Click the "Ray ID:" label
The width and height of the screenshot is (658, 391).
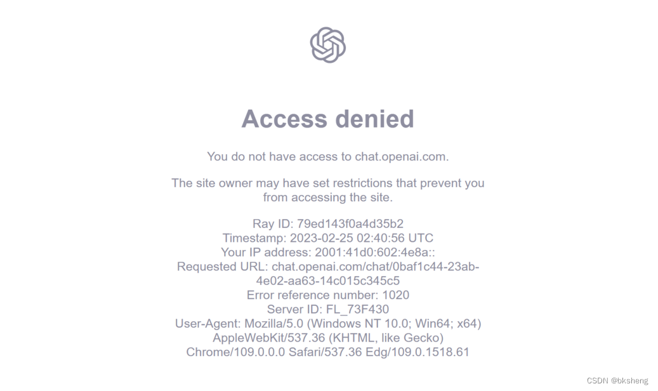click(x=273, y=223)
